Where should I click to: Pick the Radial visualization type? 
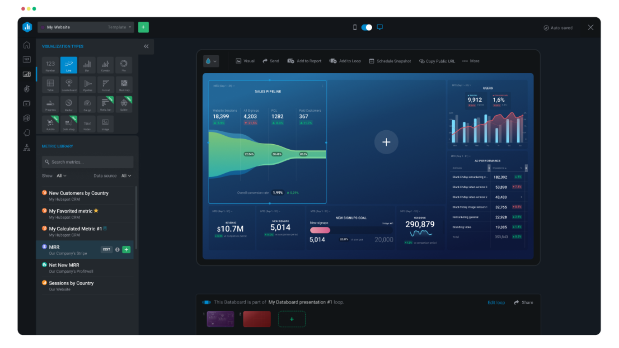(x=68, y=104)
